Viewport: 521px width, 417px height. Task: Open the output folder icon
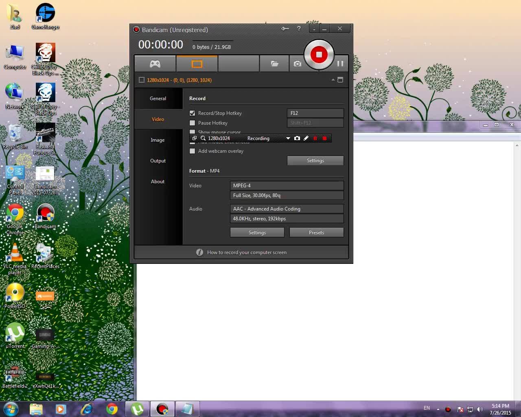[x=274, y=64]
